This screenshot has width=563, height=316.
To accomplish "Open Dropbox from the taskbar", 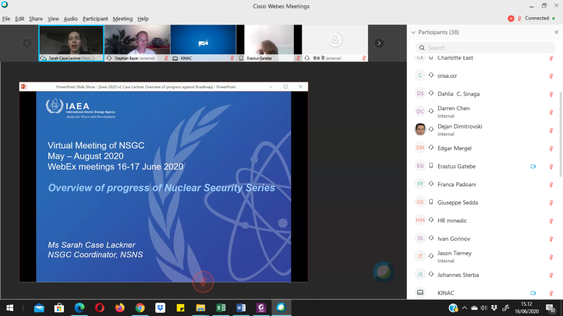I will [160, 308].
